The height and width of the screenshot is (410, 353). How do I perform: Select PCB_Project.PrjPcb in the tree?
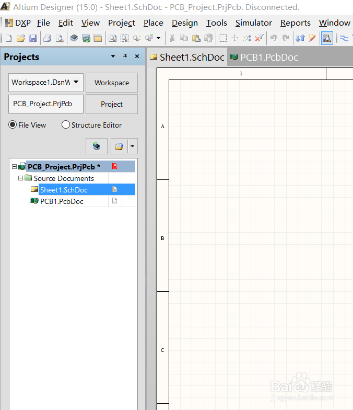tap(64, 167)
